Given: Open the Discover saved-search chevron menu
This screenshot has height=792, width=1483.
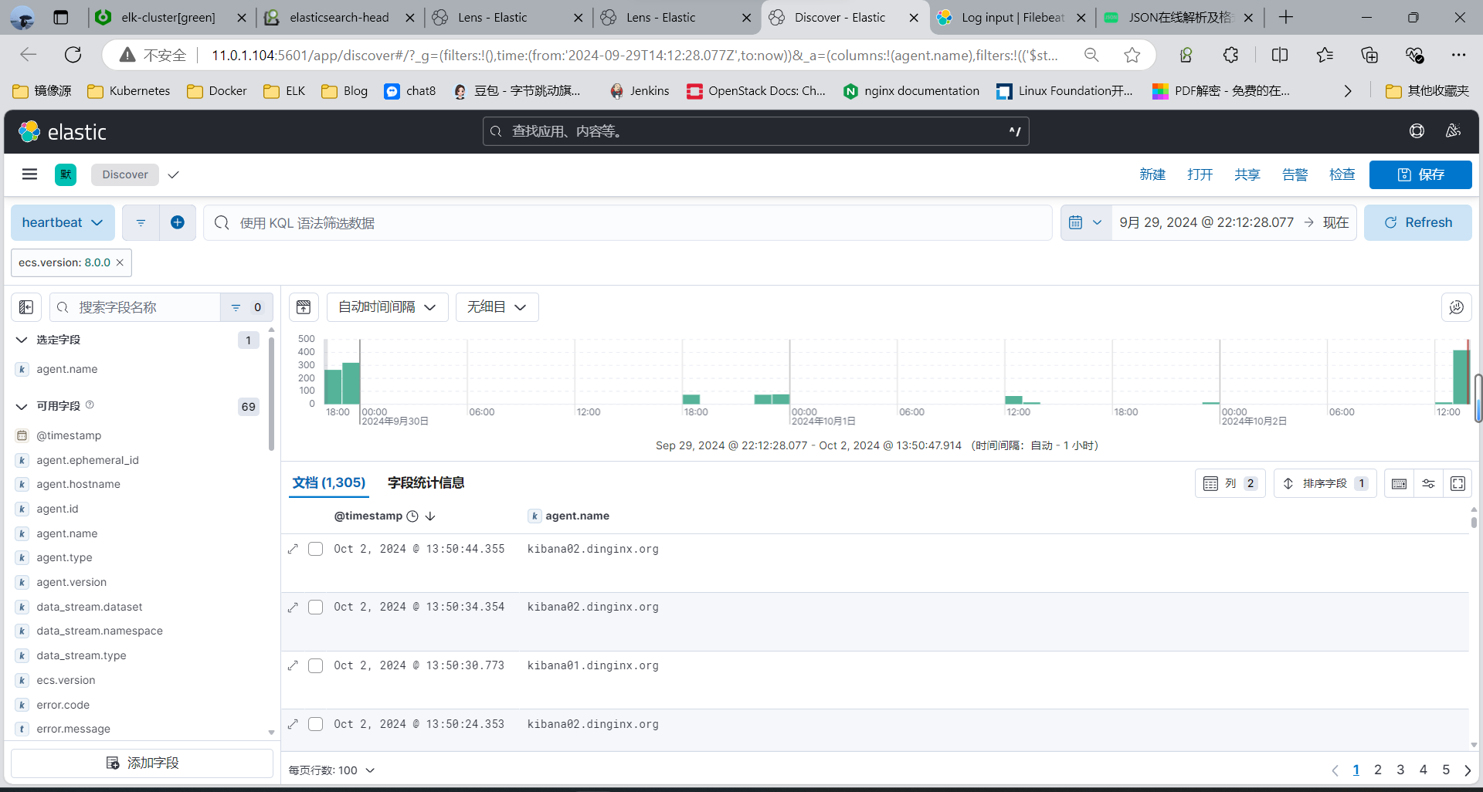Looking at the screenshot, I should (174, 174).
